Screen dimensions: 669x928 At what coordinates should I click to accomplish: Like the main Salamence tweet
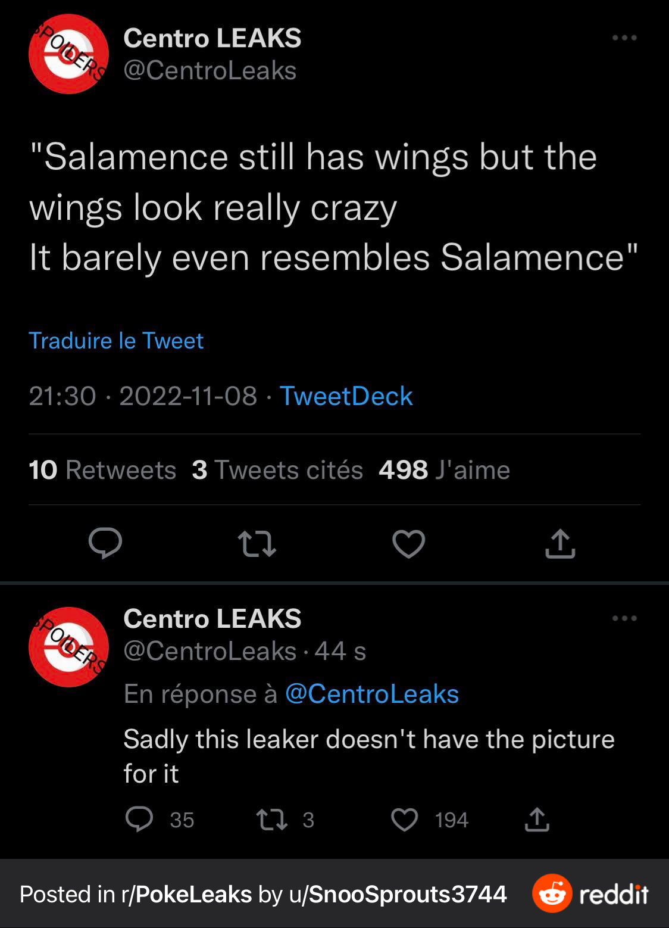pos(408,544)
